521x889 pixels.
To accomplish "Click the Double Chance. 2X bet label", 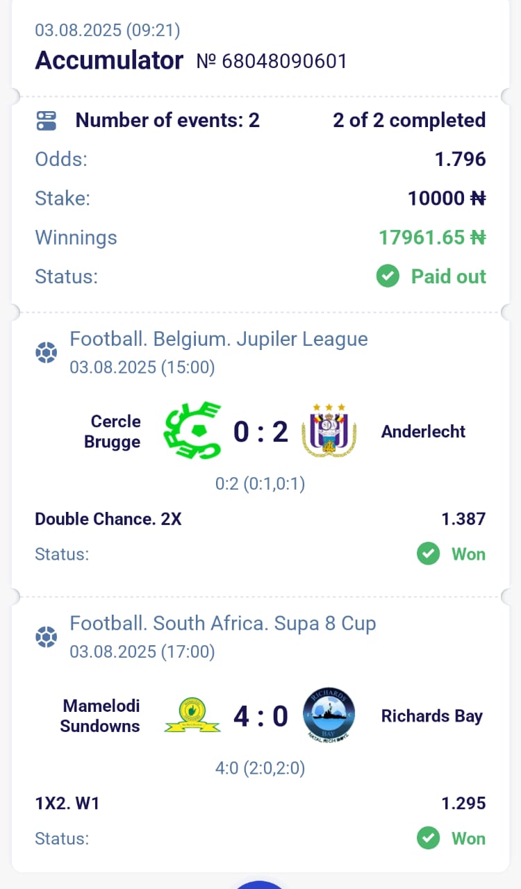I will coord(108,519).
